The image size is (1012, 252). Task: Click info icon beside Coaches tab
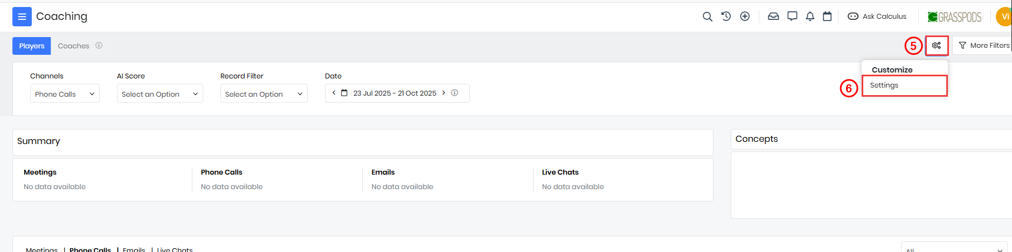pos(99,46)
